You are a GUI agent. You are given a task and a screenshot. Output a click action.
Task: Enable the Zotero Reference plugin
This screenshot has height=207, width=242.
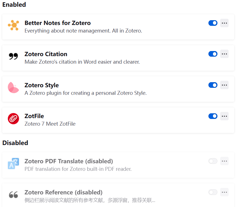[213, 192]
